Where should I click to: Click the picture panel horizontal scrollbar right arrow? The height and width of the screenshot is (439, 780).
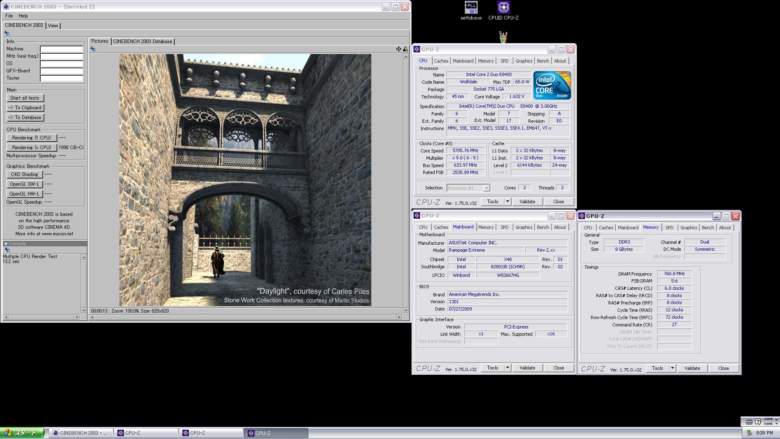tap(399, 317)
